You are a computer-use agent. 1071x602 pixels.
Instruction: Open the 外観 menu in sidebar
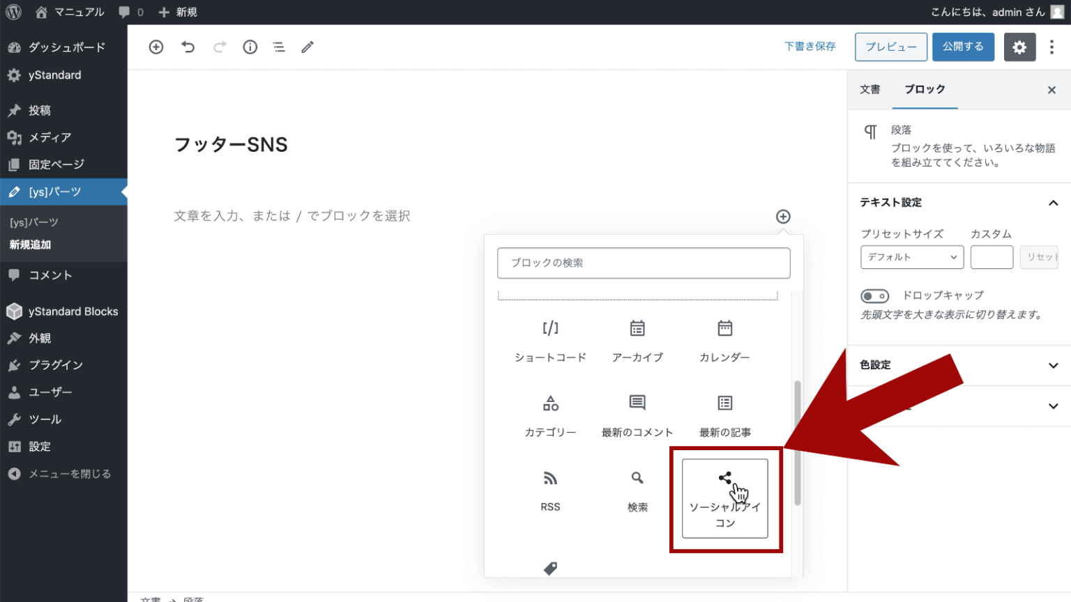40,338
